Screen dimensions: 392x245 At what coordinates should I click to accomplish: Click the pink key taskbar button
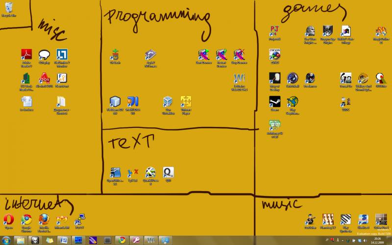[x=136, y=241]
